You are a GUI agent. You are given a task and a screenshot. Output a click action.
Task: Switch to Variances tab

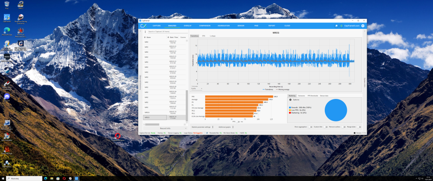point(301,95)
